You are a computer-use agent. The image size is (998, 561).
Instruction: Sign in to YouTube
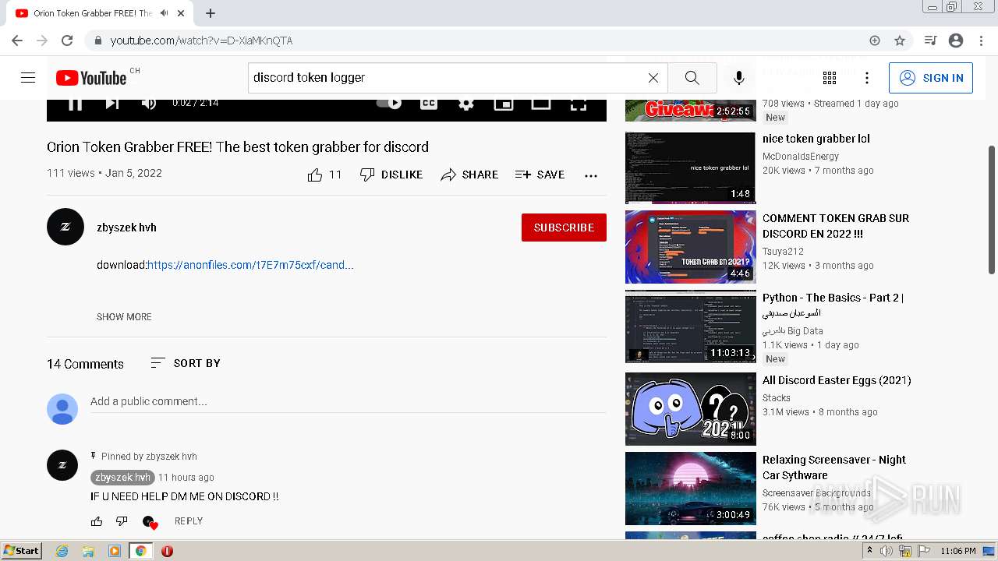pyautogui.click(x=931, y=78)
